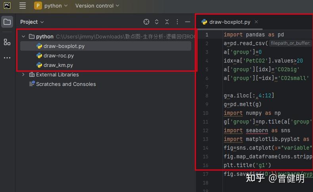313x192 pixels.
Task: Click the PyCharm logo icon
Action: 7,6
